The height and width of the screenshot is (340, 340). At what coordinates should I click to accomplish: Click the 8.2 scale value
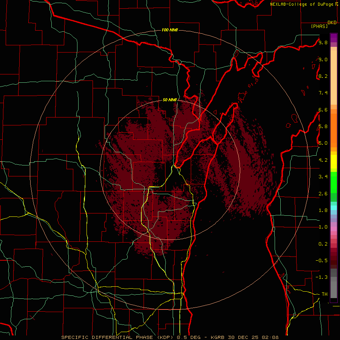[x=323, y=76]
